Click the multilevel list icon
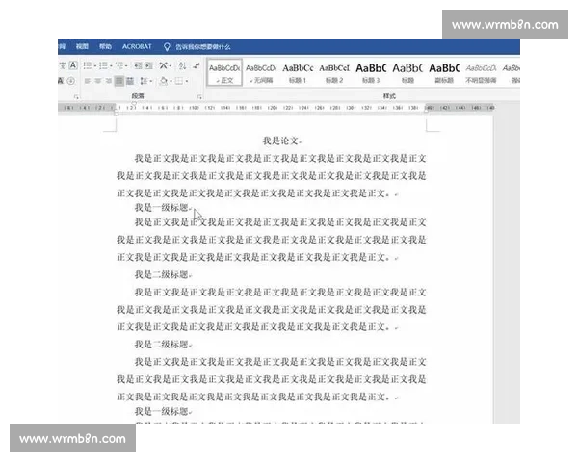This screenshot has width=578, height=462. [x=119, y=66]
